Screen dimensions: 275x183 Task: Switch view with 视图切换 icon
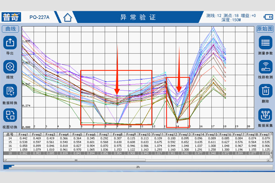[10, 115]
